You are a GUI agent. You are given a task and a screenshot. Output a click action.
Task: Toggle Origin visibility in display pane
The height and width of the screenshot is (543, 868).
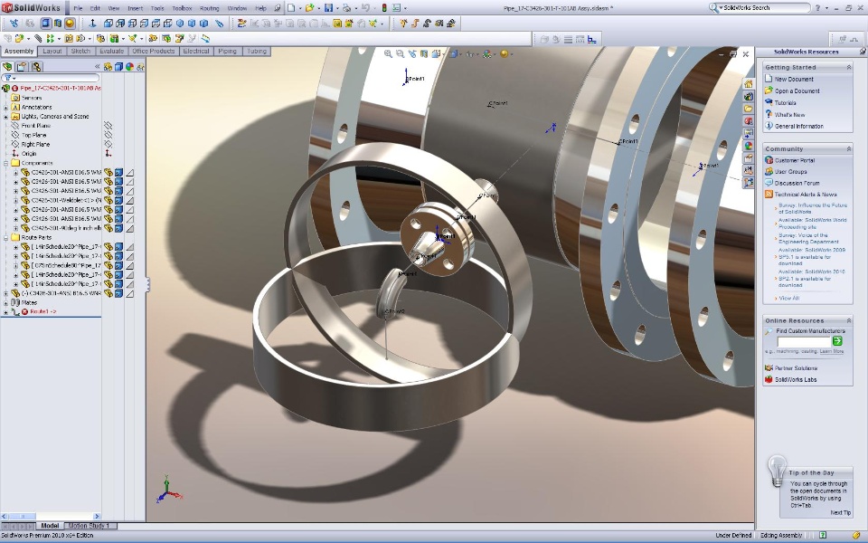108,153
